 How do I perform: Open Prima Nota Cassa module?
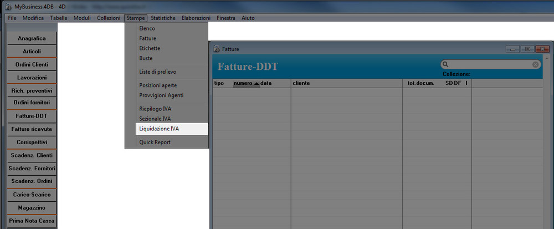coord(32,221)
